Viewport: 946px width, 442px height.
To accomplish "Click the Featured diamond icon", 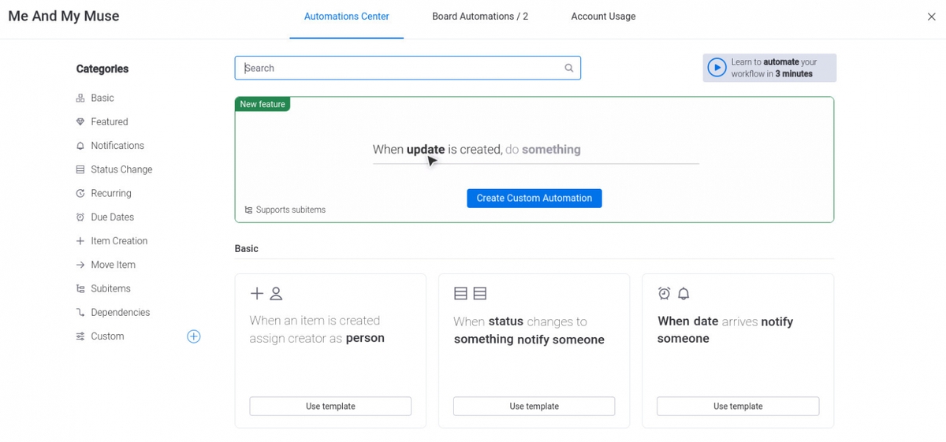I will point(80,122).
